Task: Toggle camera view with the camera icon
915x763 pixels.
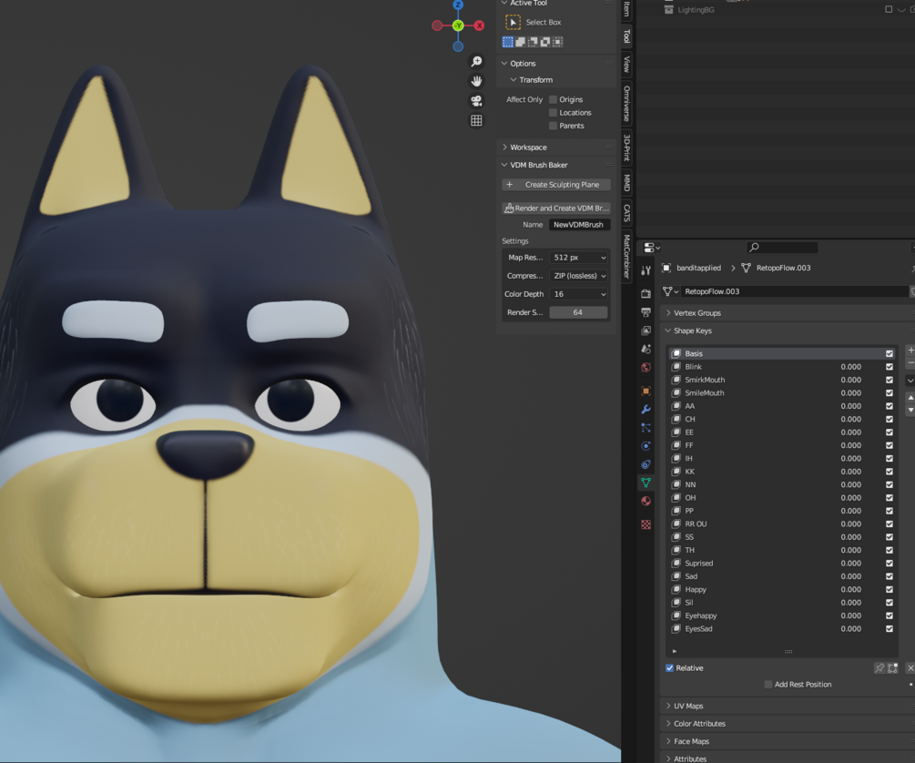Action: [477, 100]
